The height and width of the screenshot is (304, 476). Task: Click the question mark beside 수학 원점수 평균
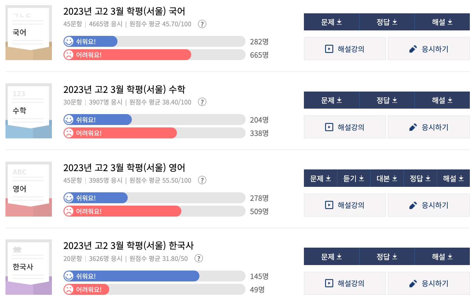pyautogui.click(x=202, y=102)
